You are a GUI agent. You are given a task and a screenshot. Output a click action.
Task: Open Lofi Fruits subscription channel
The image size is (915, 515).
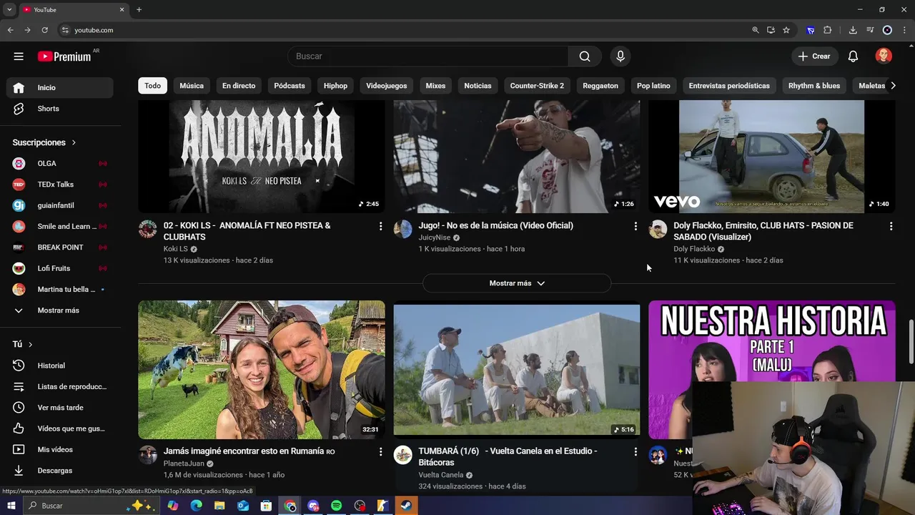(x=60, y=268)
